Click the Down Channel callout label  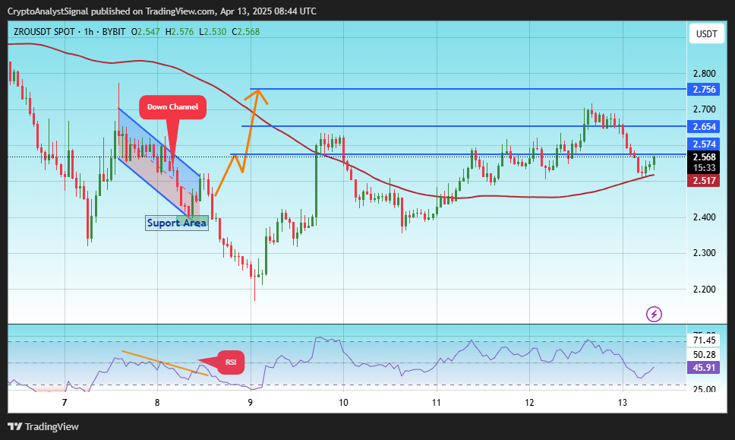pos(172,107)
